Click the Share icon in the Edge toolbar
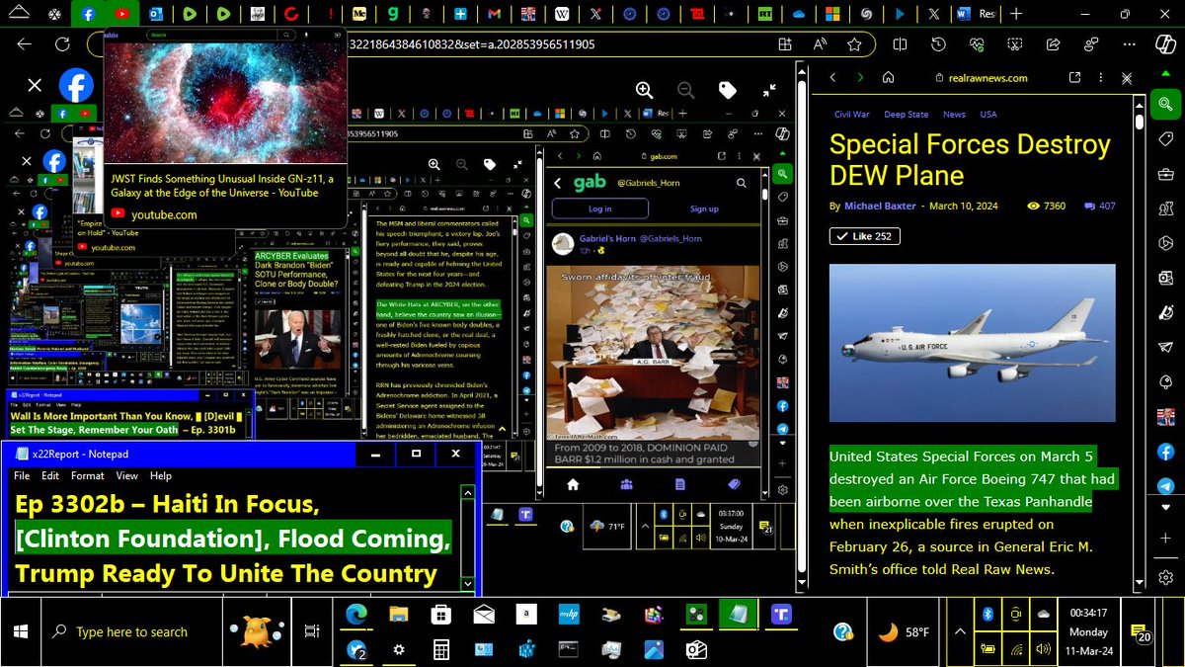The width and height of the screenshot is (1185, 667). pyautogui.click(x=1055, y=44)
